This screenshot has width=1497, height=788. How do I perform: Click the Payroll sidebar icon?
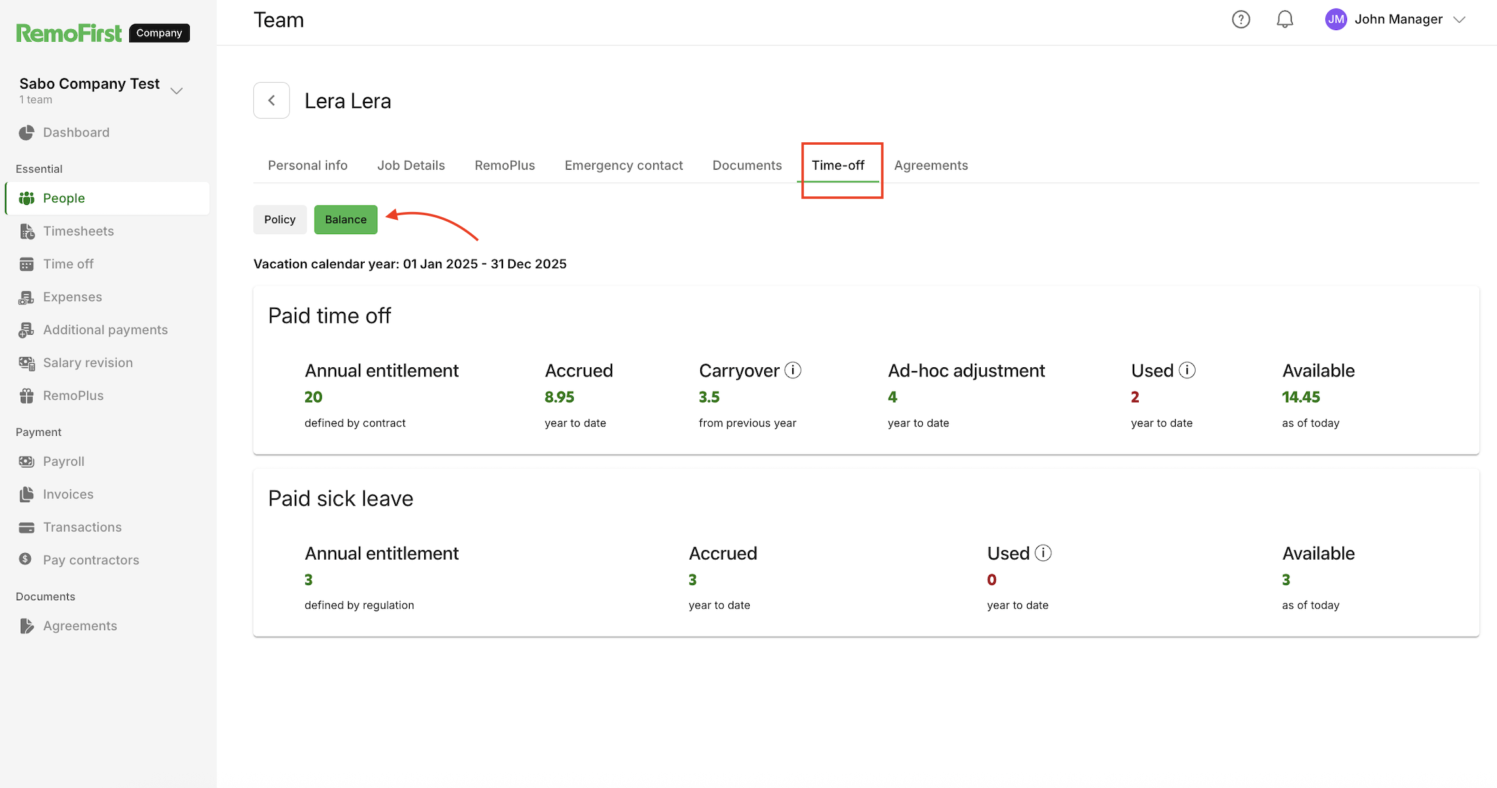[x=27, y=462]
